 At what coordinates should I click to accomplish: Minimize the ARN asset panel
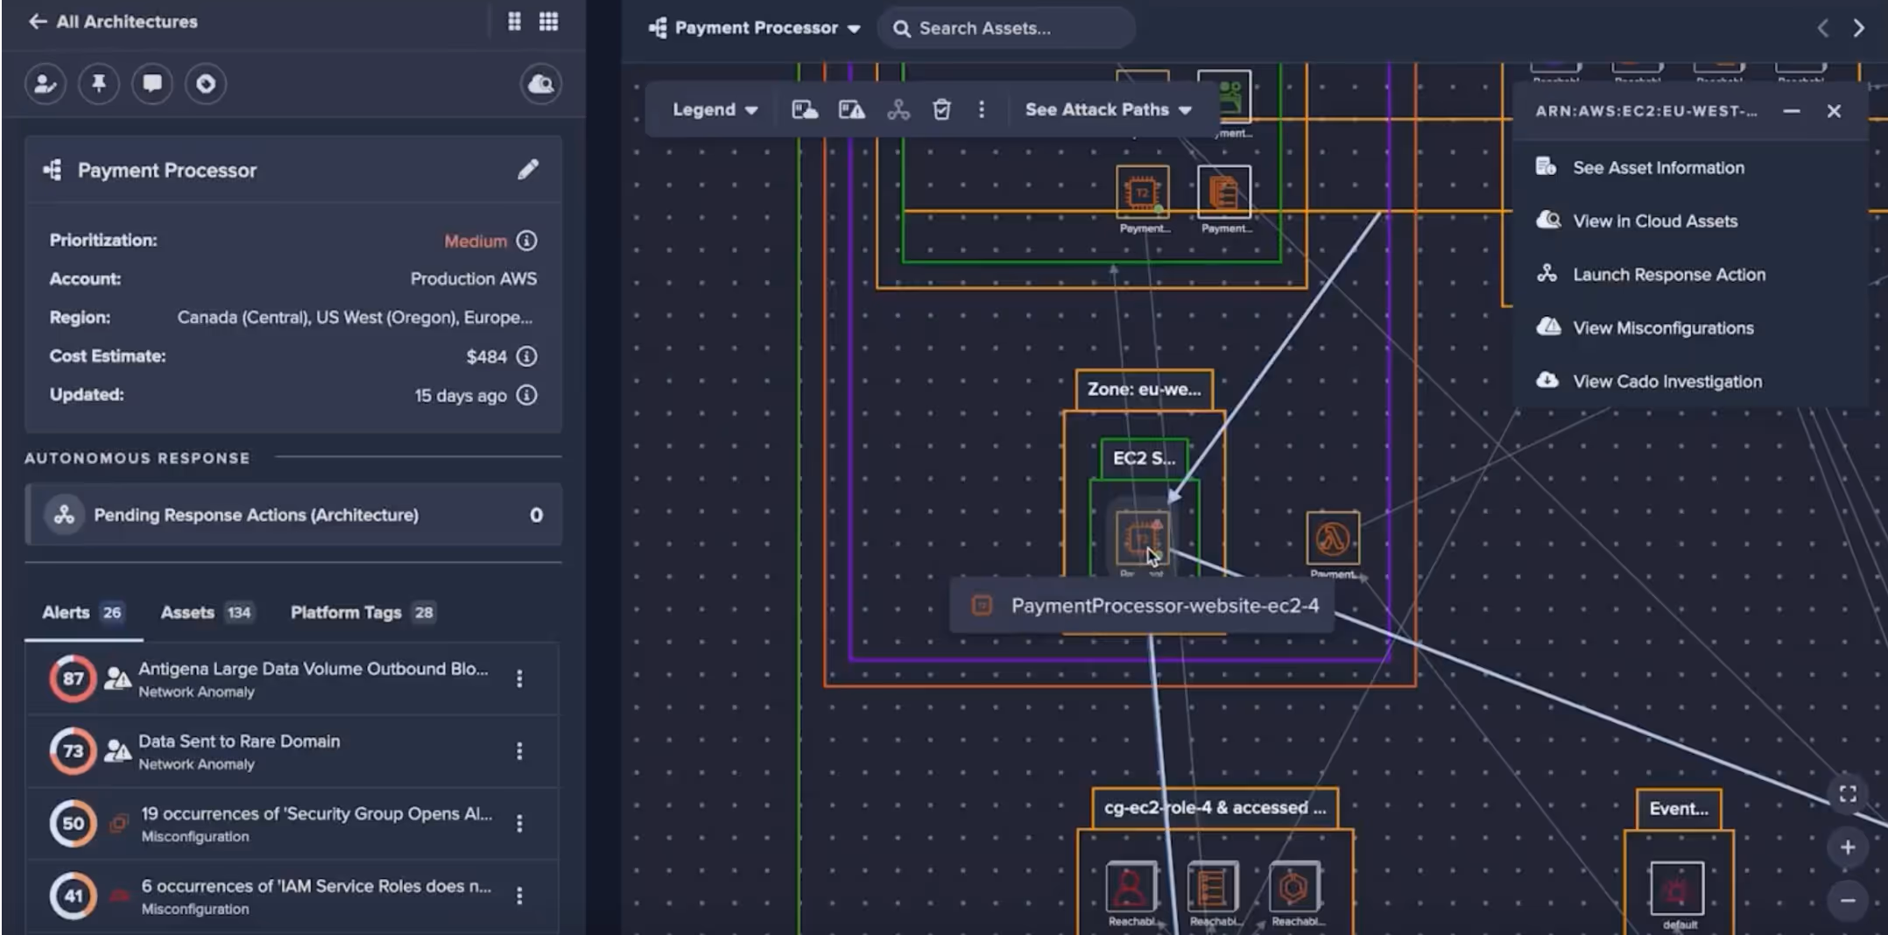pyautogui.click(x=1792, y=111)
